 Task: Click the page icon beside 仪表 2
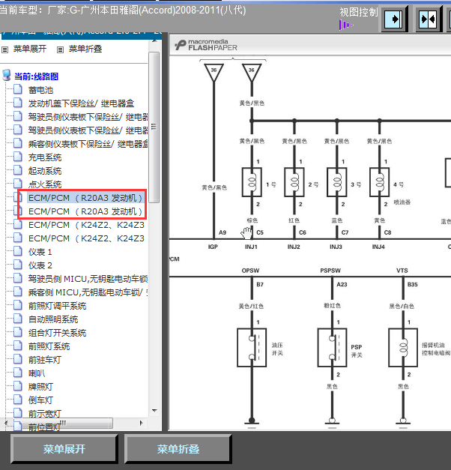(18, 265)
